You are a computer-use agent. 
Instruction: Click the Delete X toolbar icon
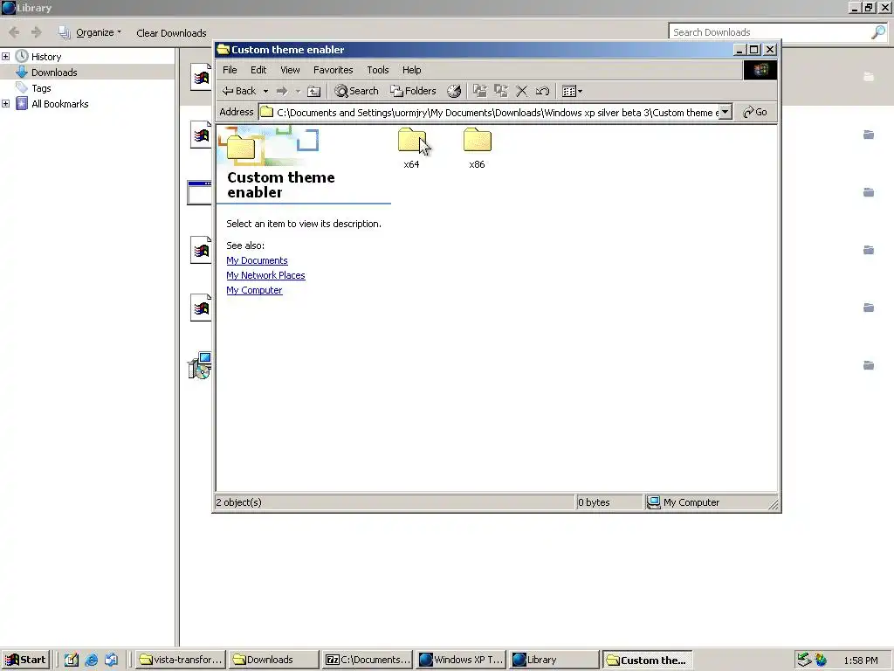[x=521, y=91]
